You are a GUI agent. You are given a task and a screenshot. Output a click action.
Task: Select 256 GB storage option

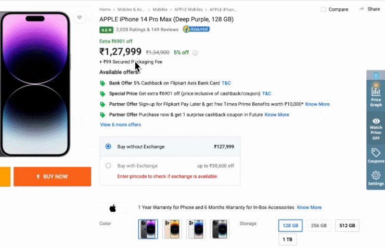click(x=318, y=226)
